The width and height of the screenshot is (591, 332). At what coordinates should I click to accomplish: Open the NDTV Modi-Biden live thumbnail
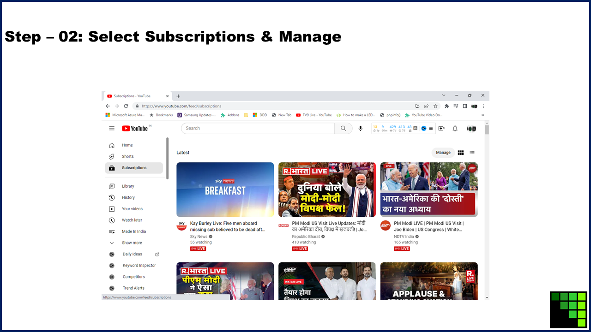(429, 190)
